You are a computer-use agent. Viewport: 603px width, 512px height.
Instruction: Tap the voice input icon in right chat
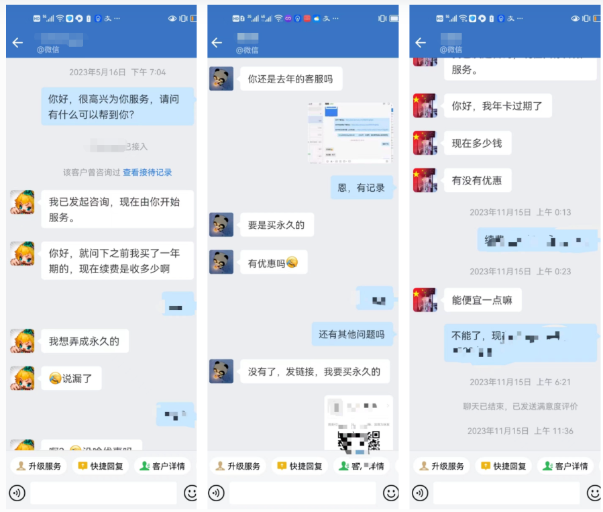click(x=420, y=493)
